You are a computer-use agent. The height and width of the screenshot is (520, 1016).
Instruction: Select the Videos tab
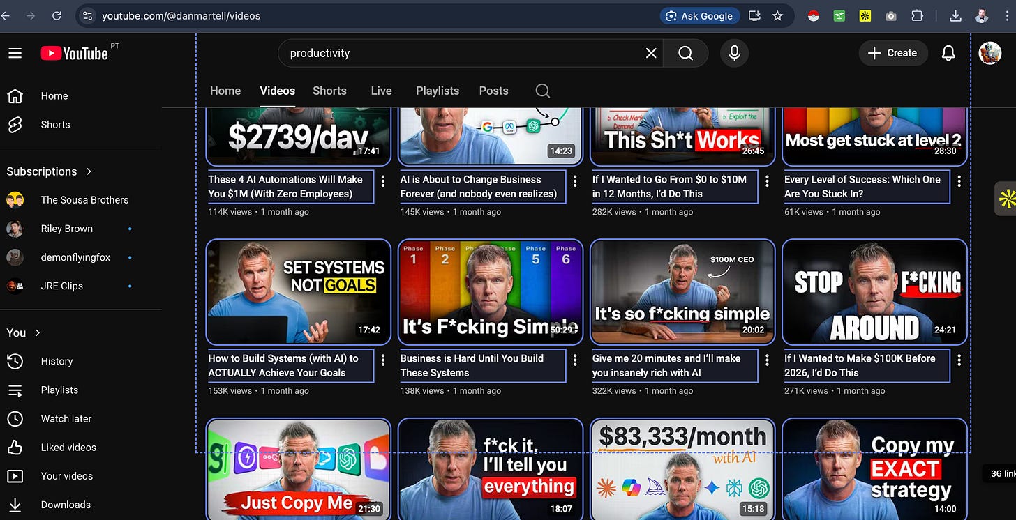pyautogui.click(x=278, y=91)
